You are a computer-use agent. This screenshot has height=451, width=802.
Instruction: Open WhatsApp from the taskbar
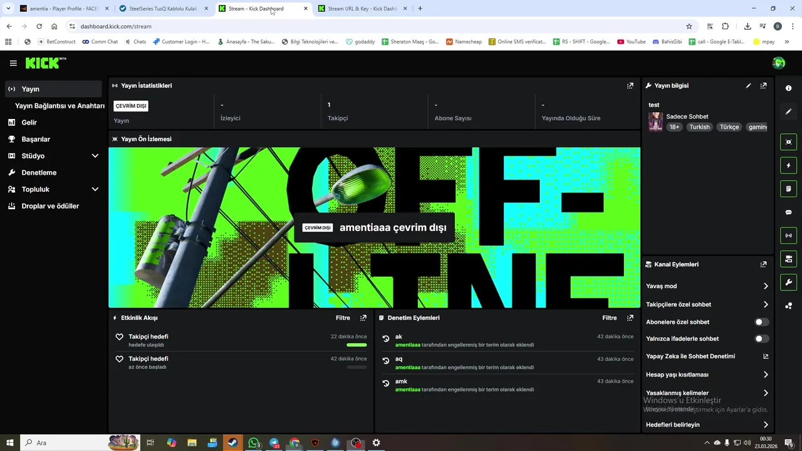[254, 443]
